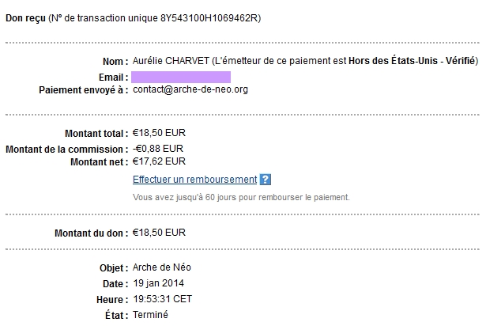Click the 60 jours refund notice text
This screenshot has height=326, width=486.
(x=241, y=198)
